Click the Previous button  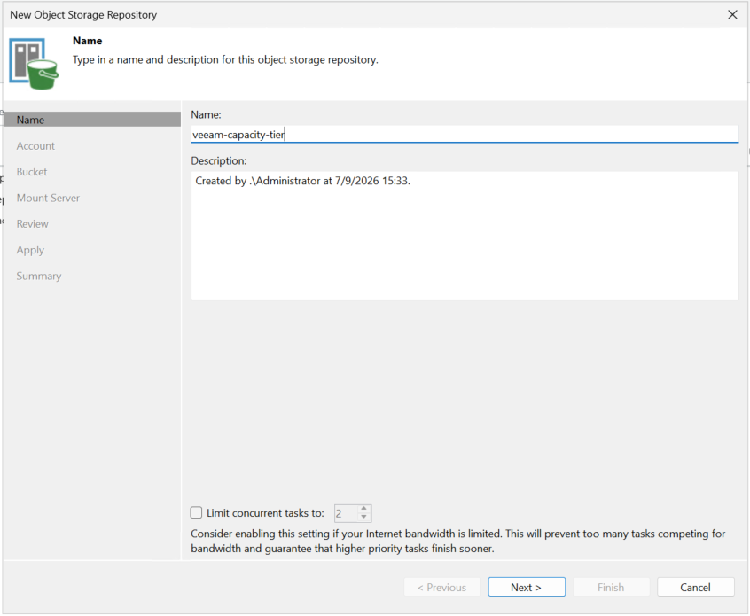pyautogui.click(x=442, y=587)
